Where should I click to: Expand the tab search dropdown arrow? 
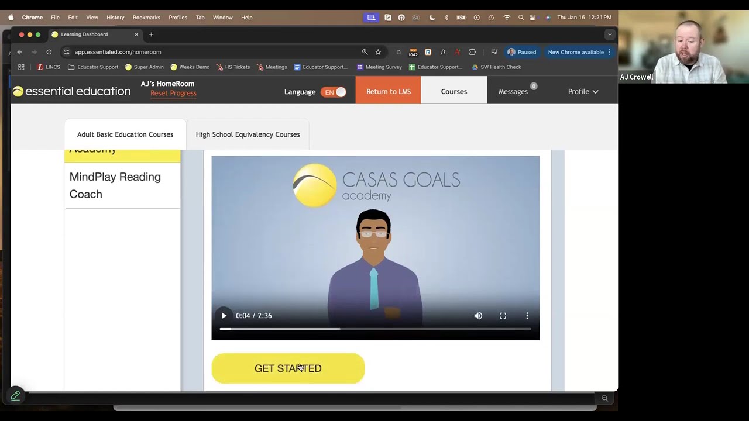pos(610,34)
